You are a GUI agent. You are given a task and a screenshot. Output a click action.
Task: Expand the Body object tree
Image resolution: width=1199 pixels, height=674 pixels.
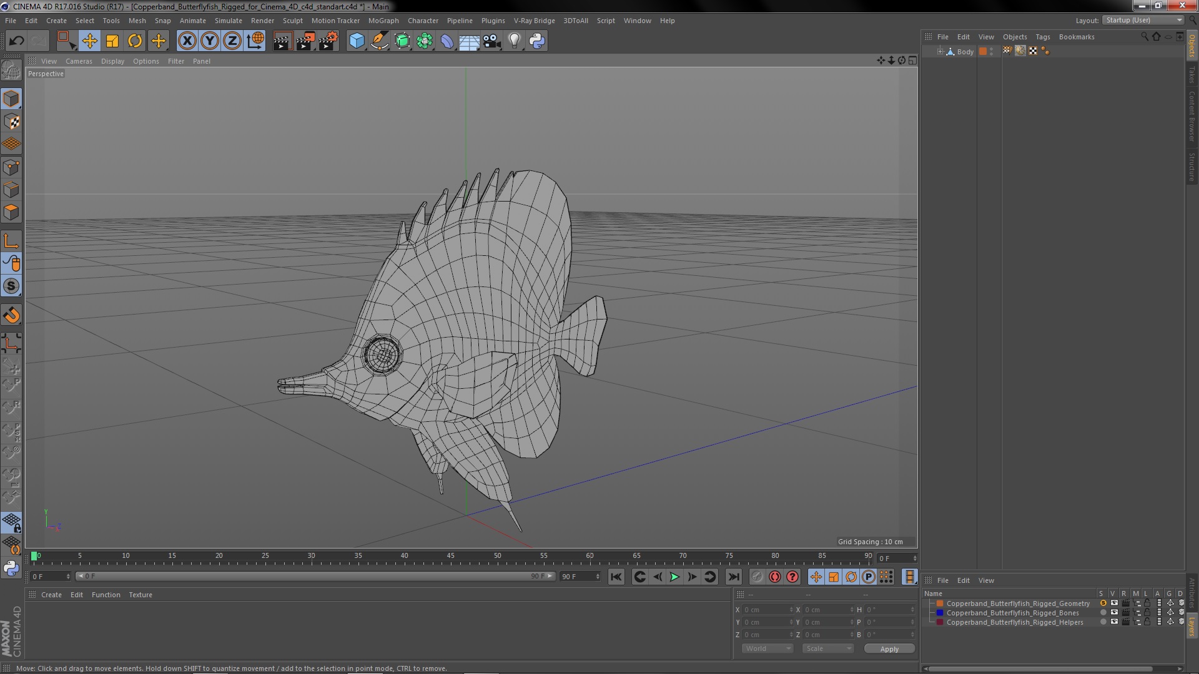(x=940, y=51)
